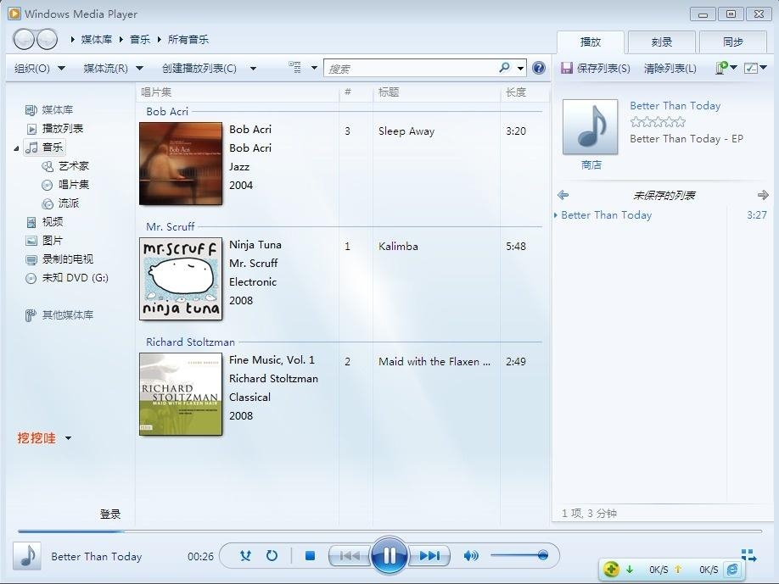Skip to the next track
Screen dimensions: 779x584
click(x=430, y=556)
